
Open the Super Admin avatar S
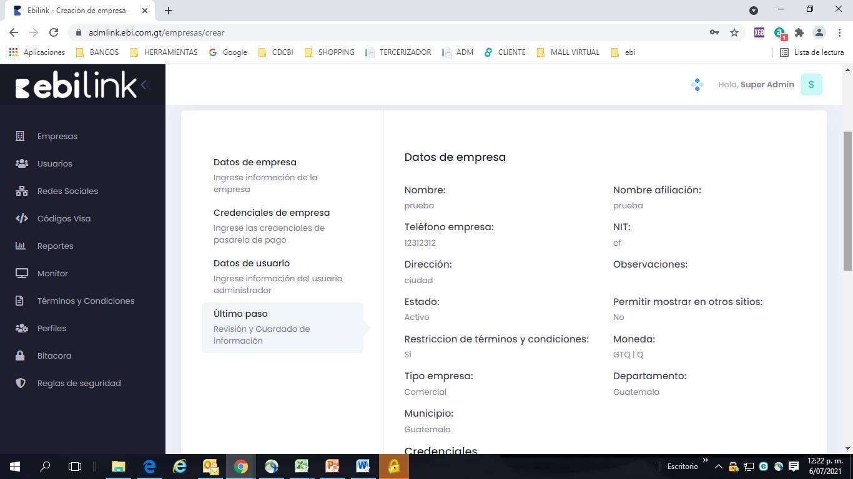[x=811, y=85]
